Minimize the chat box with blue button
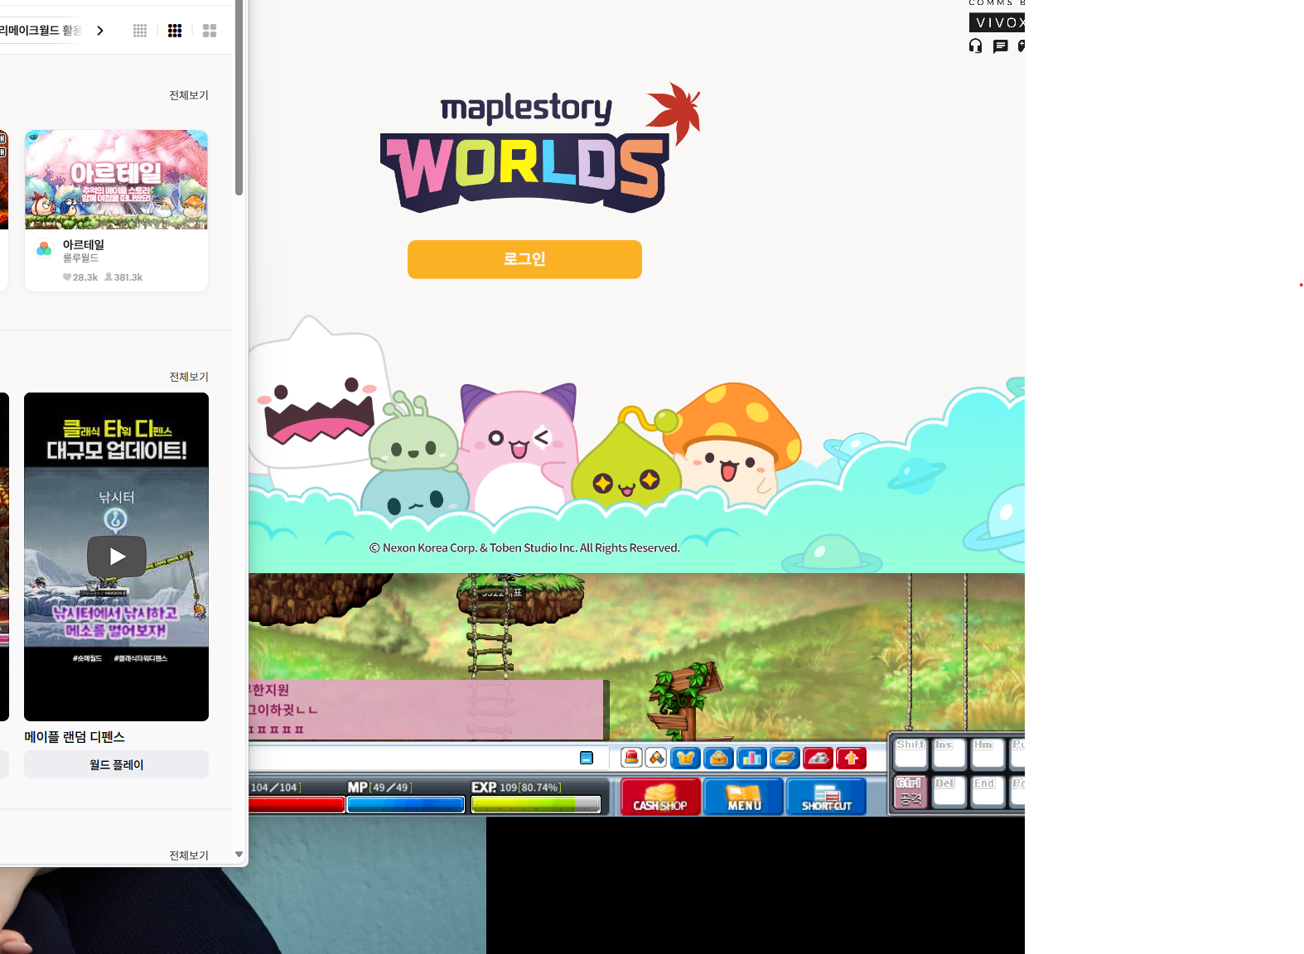Screen dimensions: 1304x954 [587, 758]
